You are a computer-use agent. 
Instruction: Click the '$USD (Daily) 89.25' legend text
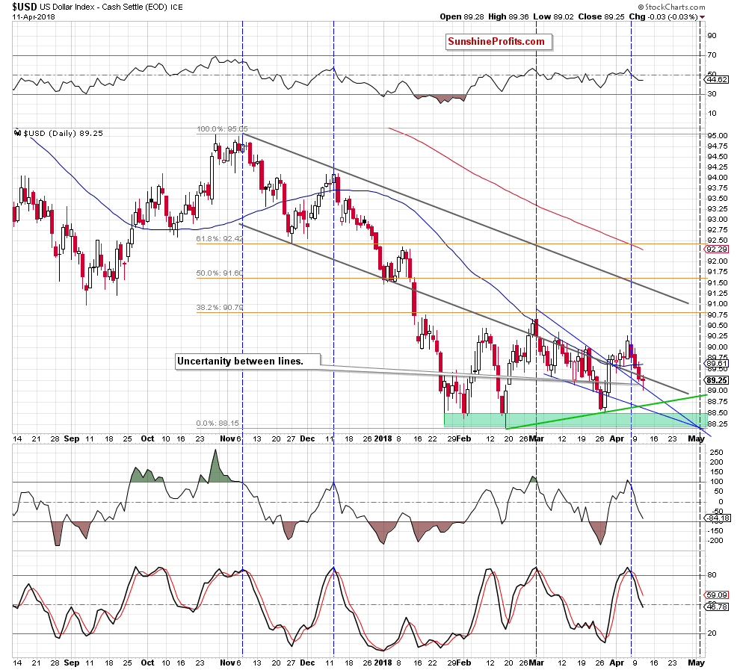click(x=64, y=134)
